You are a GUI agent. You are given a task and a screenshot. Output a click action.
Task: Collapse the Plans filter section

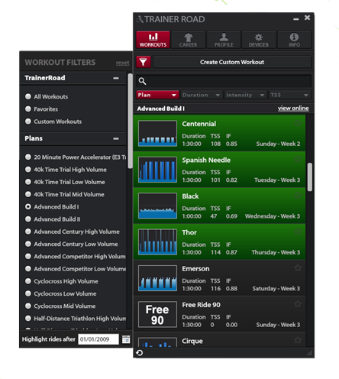click(x=116, y=139)
